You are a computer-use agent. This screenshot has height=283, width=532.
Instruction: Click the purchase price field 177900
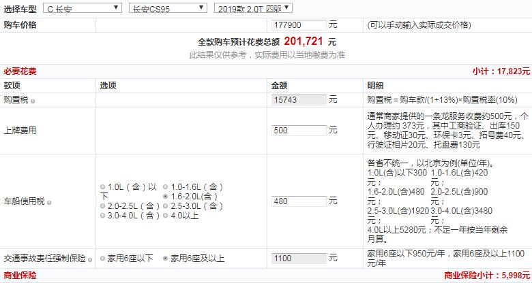click(x=299, y=25)
